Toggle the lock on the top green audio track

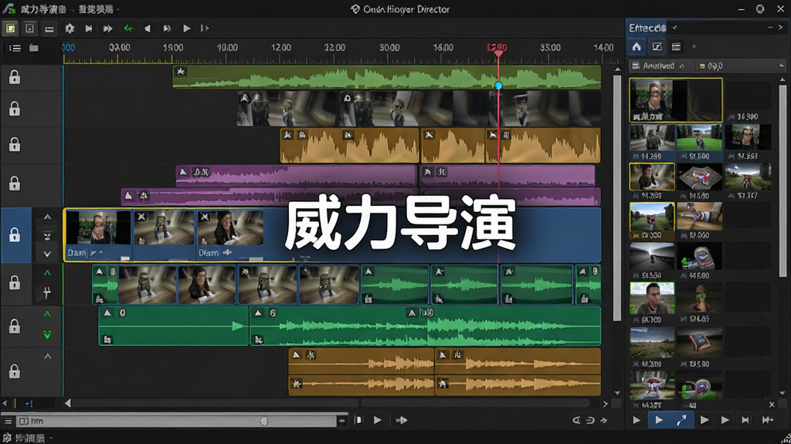click(15, 77)
